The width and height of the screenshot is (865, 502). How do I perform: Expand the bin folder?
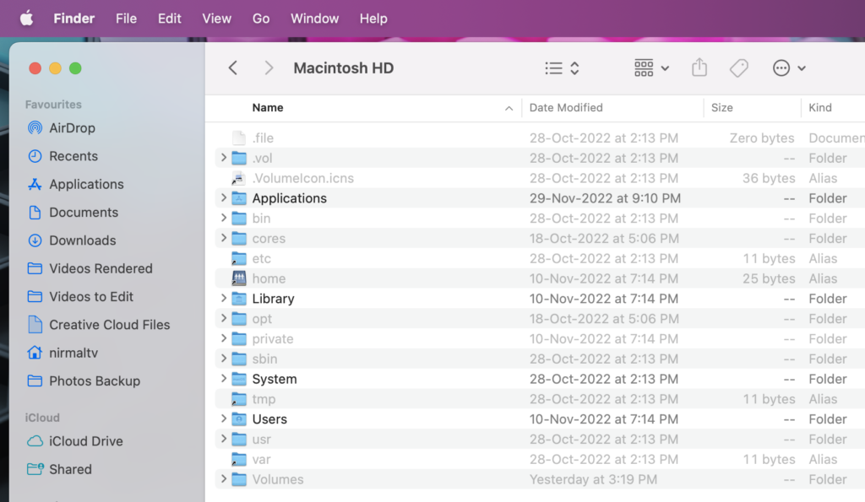click(223, 218)
